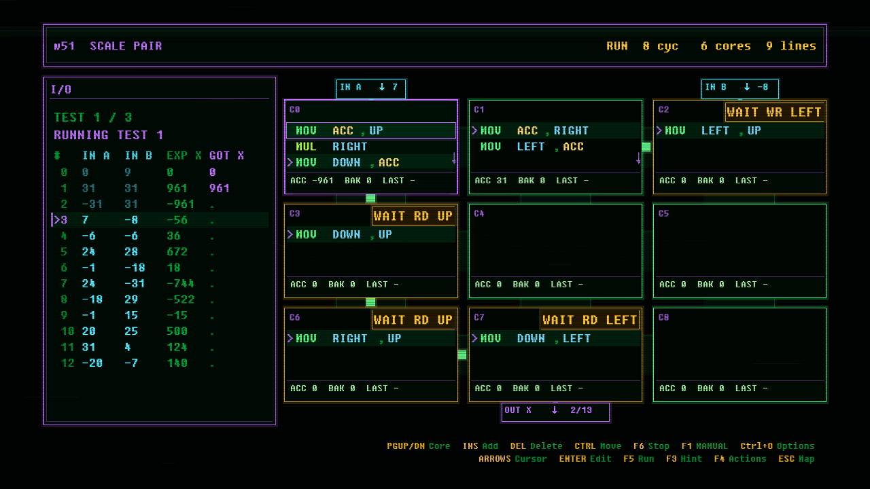Click the WAIT RD UP status on C6
Viewport: 870px width, 489px height.
413,320
